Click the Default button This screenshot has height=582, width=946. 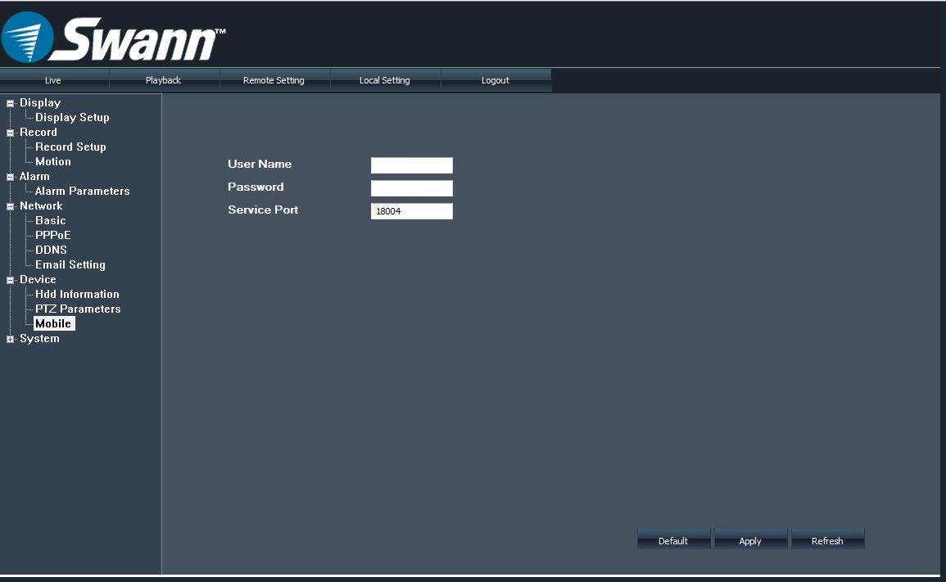(672, 540)
